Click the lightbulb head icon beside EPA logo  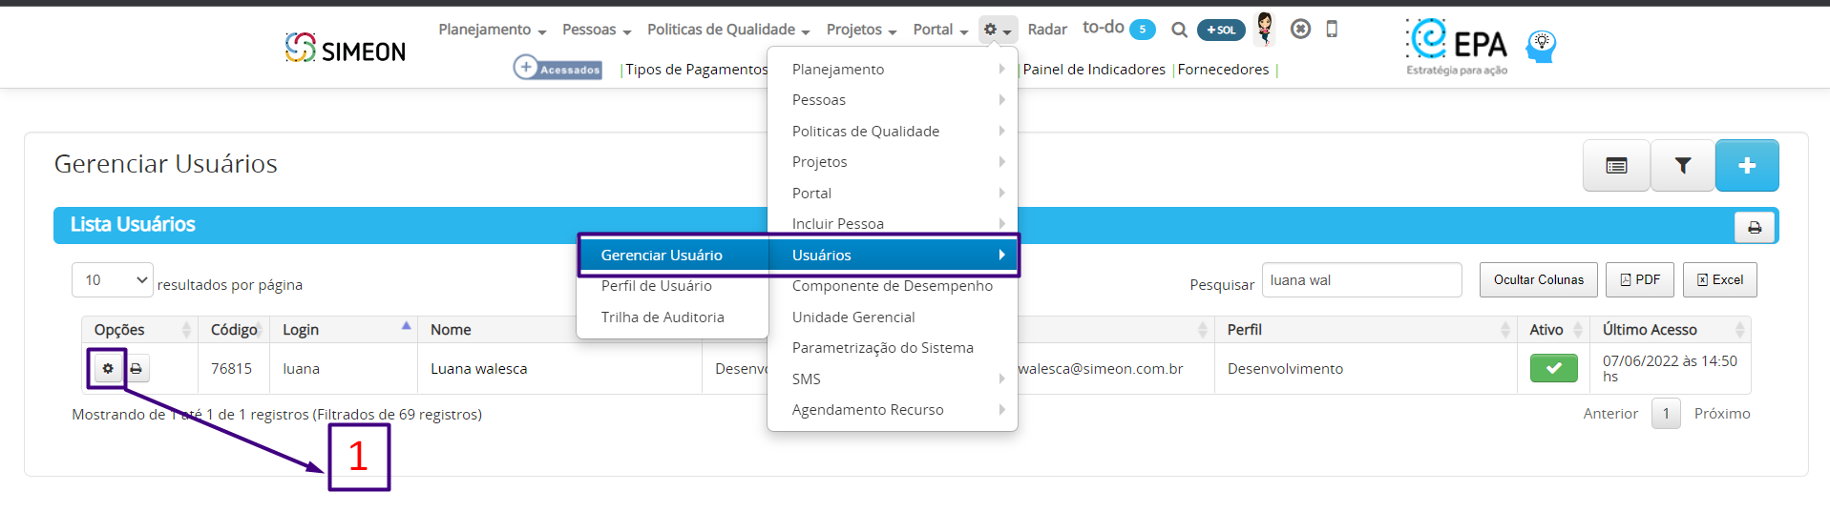point(1541,46)
